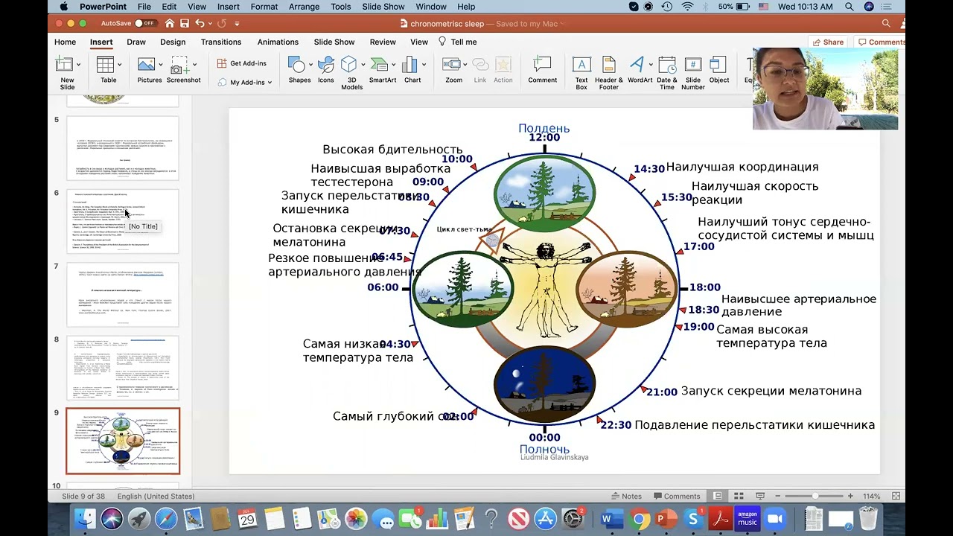This screenshot has width=953, height=536.
Task: Open the Format menu in menu bar
Action: click(264, 7)
